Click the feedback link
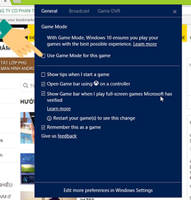Viewport: 191px width, 200px height. point(67,136)
